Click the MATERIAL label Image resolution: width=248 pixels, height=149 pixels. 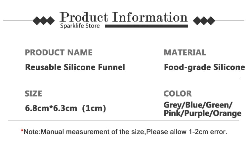pos(185,52)
